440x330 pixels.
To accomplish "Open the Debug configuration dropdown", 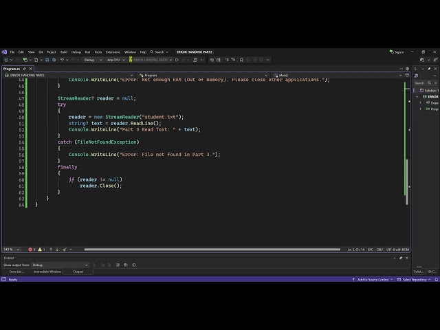I will tap(93, 60).
